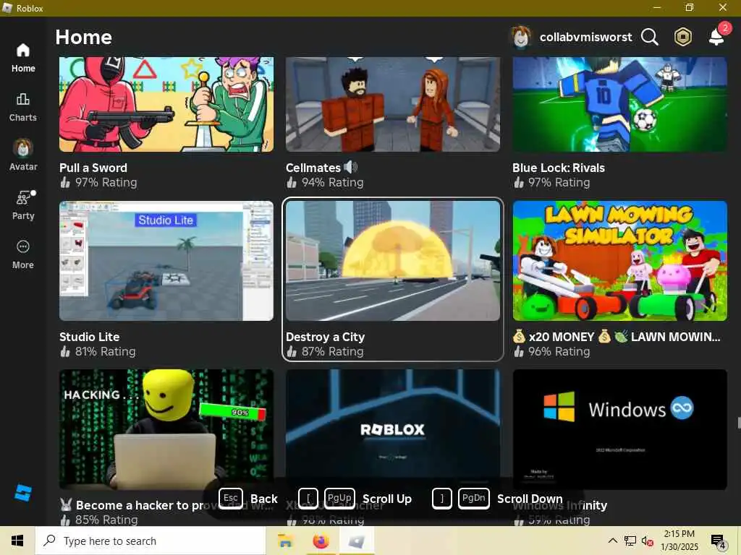Click the user avatar headshot
The image size is (741, 555).
tap(521, 37)
